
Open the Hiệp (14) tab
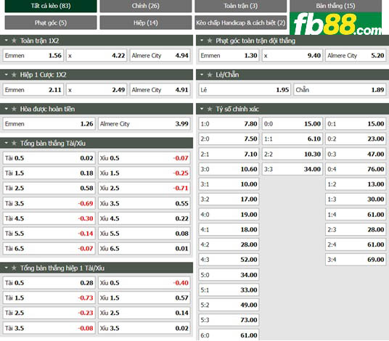tap(146, 22)
